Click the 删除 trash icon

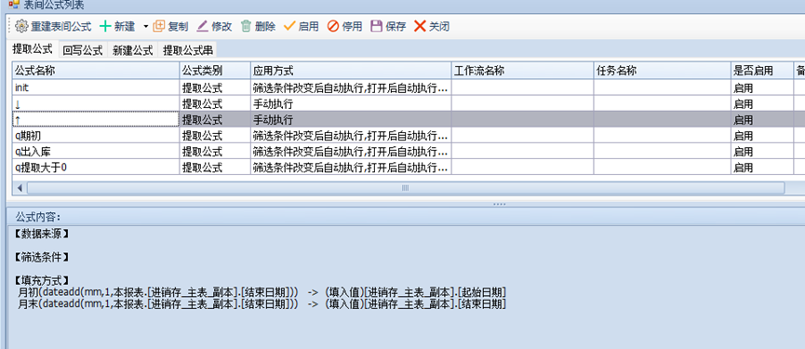(x=246, y=26)
